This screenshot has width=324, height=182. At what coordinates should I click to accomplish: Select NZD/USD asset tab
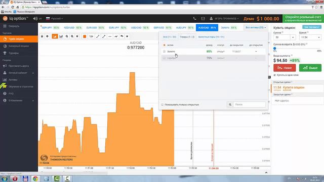pos(72,28)
